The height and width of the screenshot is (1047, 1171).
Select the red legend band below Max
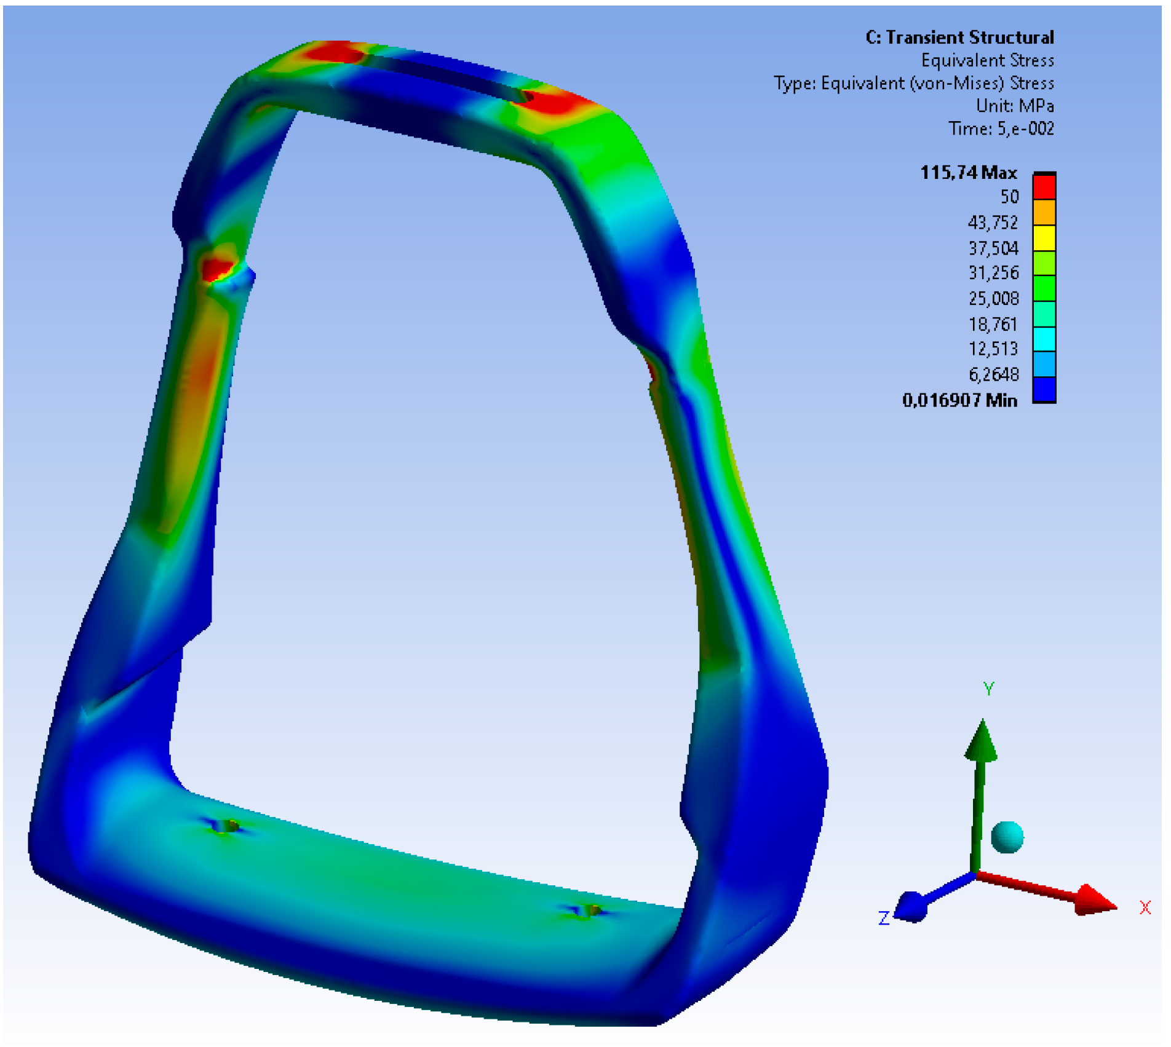[x=1044, y=188]
